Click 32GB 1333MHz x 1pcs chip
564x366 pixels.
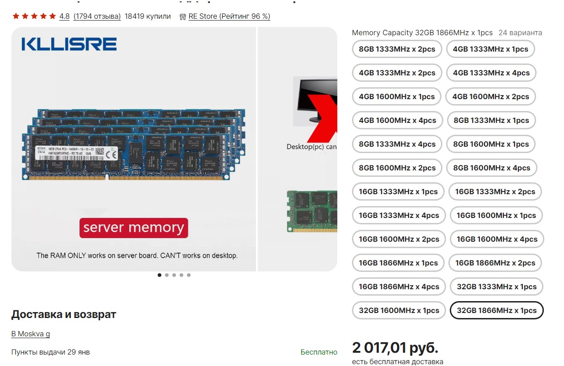pyautogui.click(x=497, y=286)
